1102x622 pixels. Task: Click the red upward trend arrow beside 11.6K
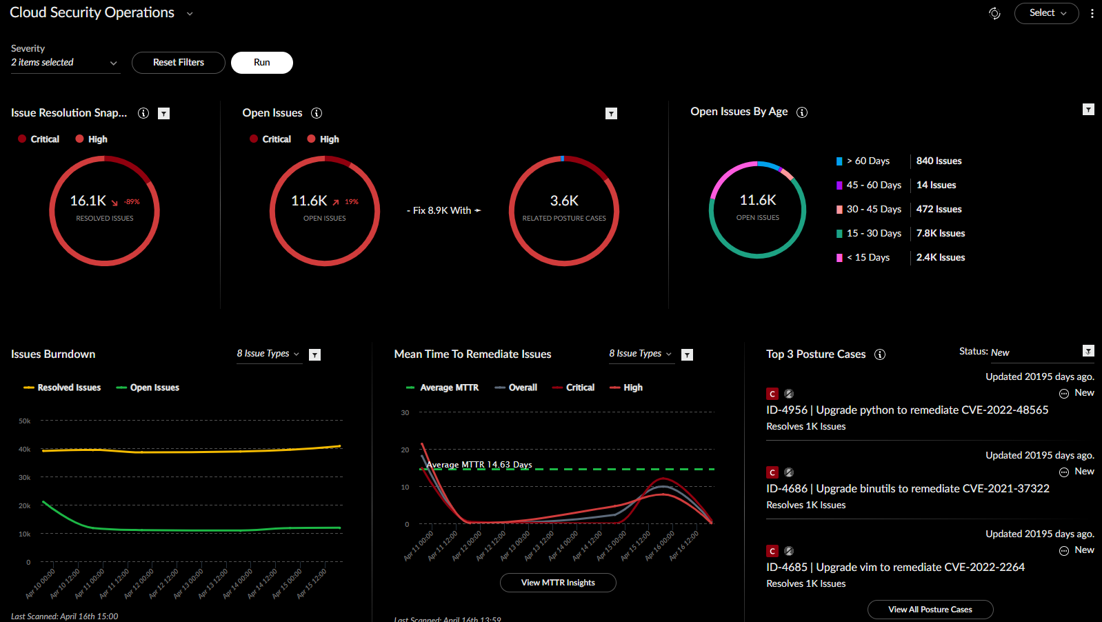point(336,203)
